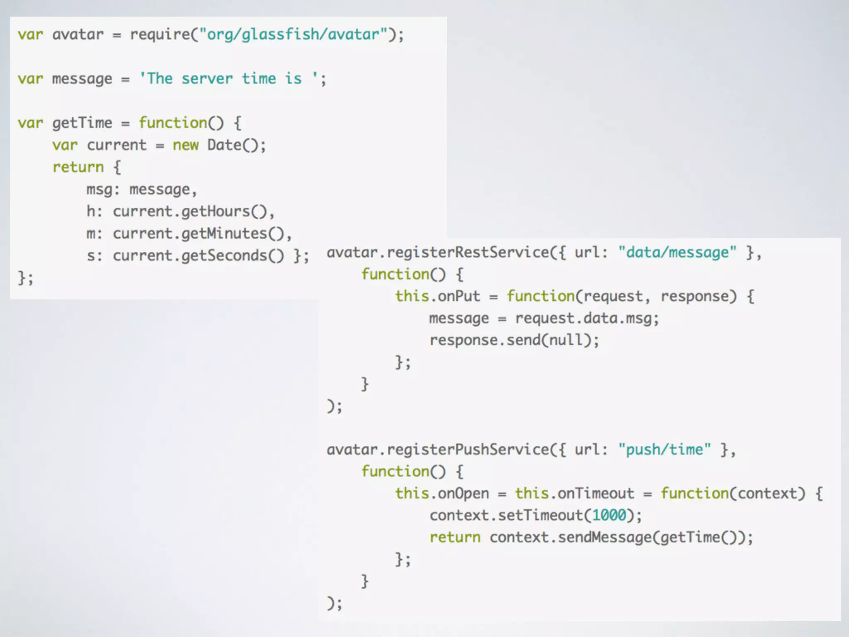Click the line 'msg: message,'
849x637 pixels.
click(x=142, y=190)
